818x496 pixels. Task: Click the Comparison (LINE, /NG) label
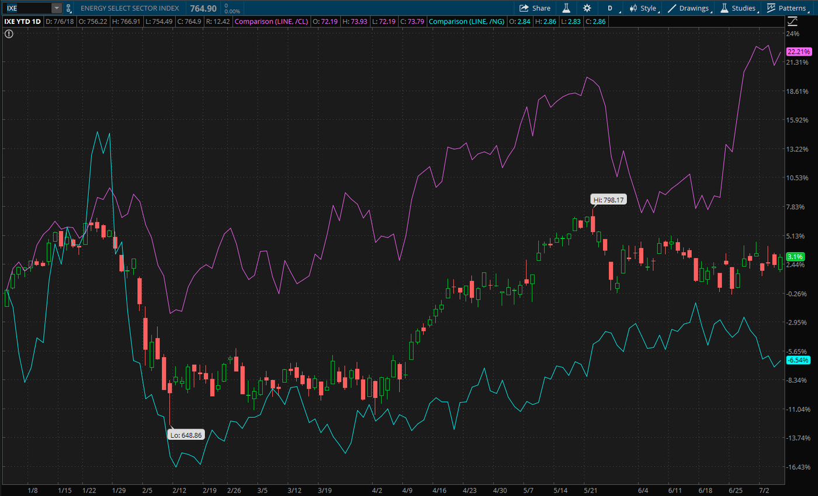click(467, 22)
